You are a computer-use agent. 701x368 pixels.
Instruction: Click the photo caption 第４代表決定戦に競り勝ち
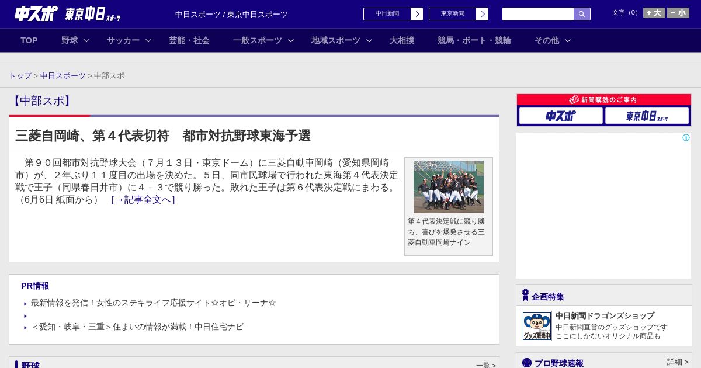coord(446,232)
